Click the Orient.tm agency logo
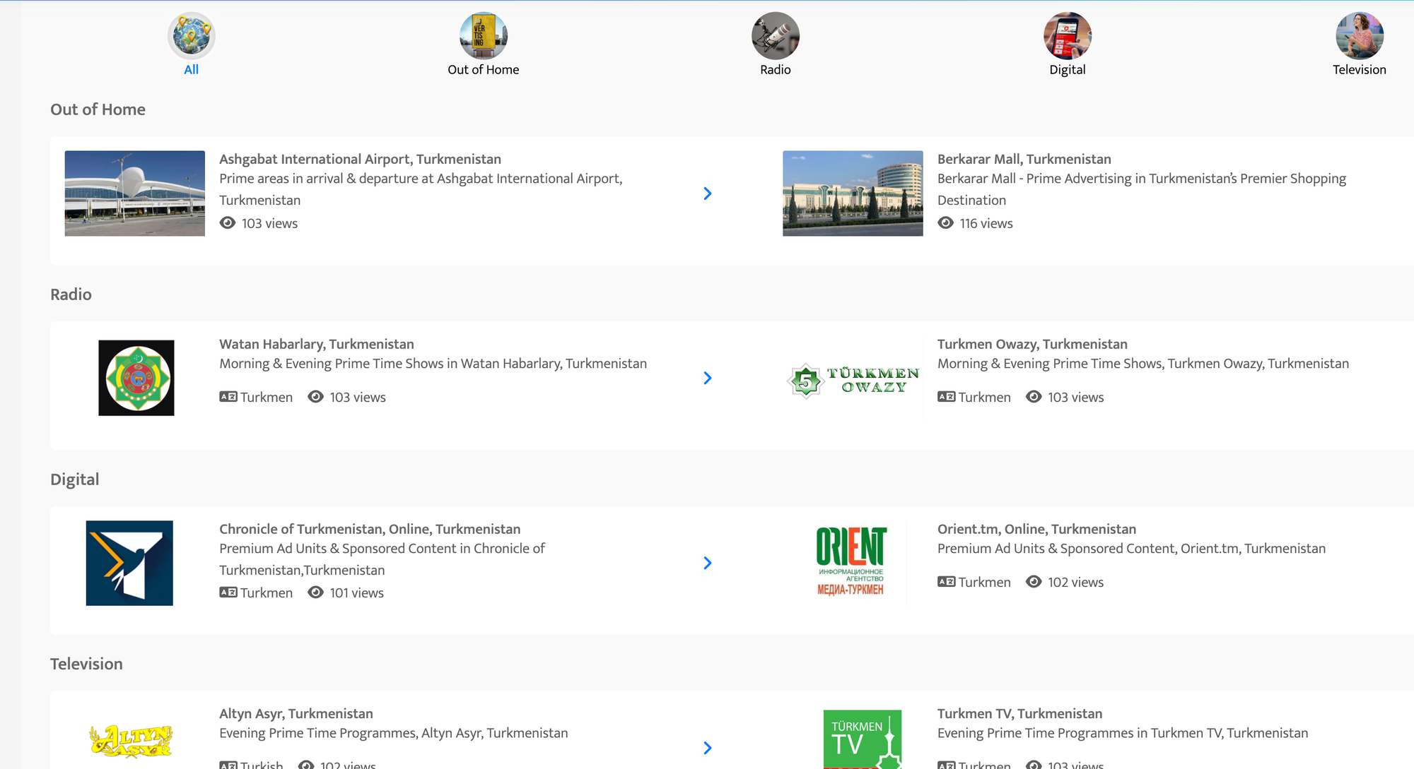 tap(851, 561)
